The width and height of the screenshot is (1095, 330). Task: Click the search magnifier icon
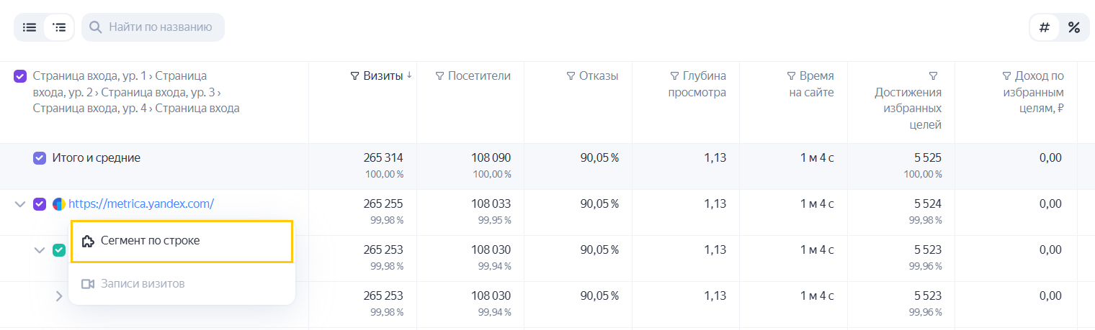(95, 27)
